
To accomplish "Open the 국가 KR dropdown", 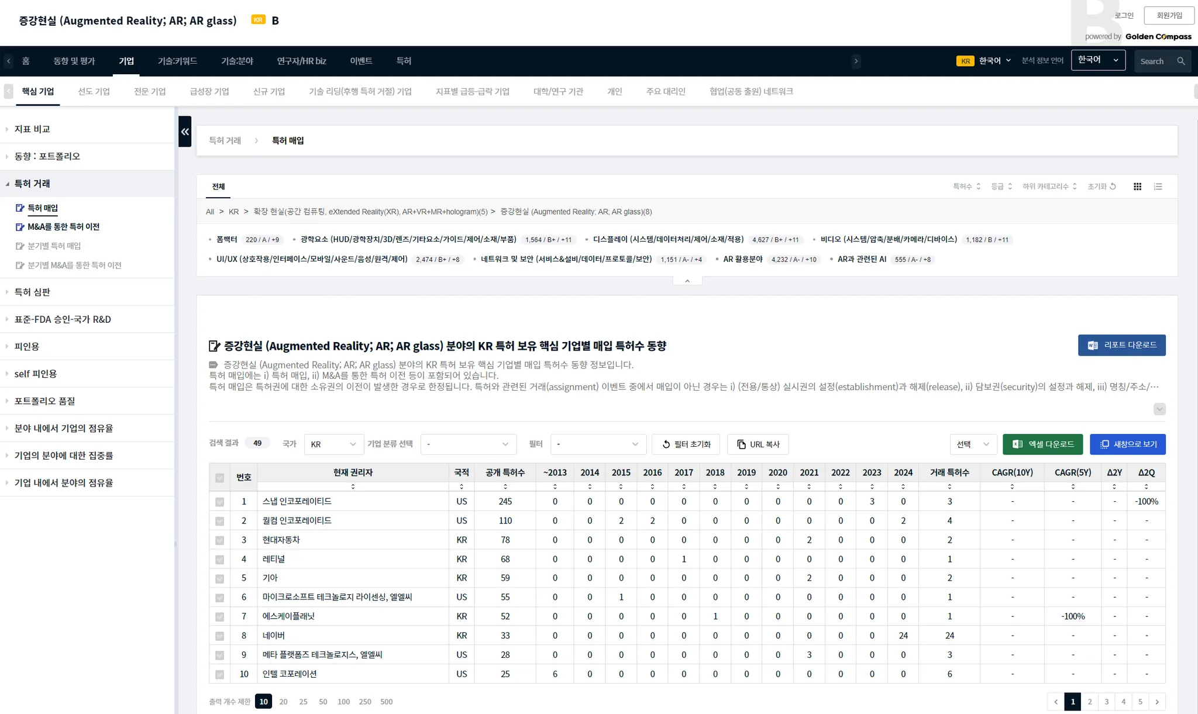I will tap(333, 444).
